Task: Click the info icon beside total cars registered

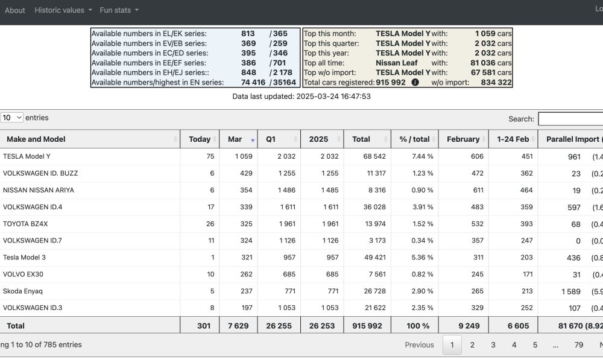Action: click(415, 82)
